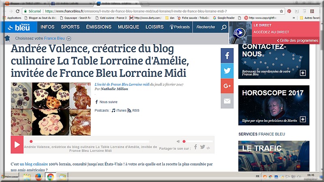Open the darty.com bookmark

click(146, 18)
